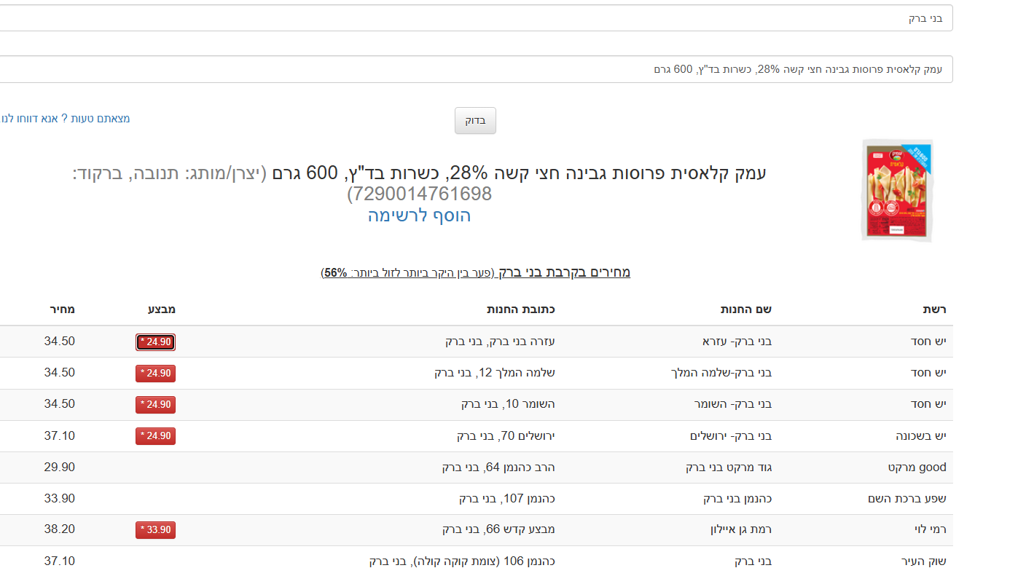
Task: Click the "שם החנות" store name column header
Action: tap(746, 309)
